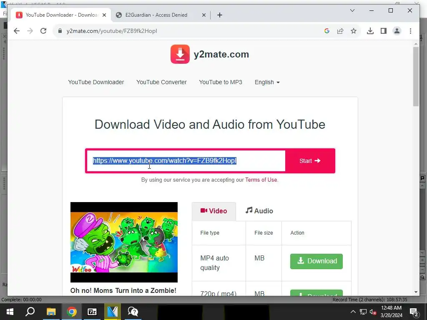
Task: Share this page icon
Action: 340,31
